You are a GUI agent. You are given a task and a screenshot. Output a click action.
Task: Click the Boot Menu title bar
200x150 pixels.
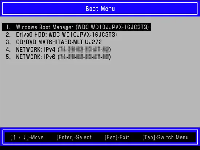(x=100, y=9)
